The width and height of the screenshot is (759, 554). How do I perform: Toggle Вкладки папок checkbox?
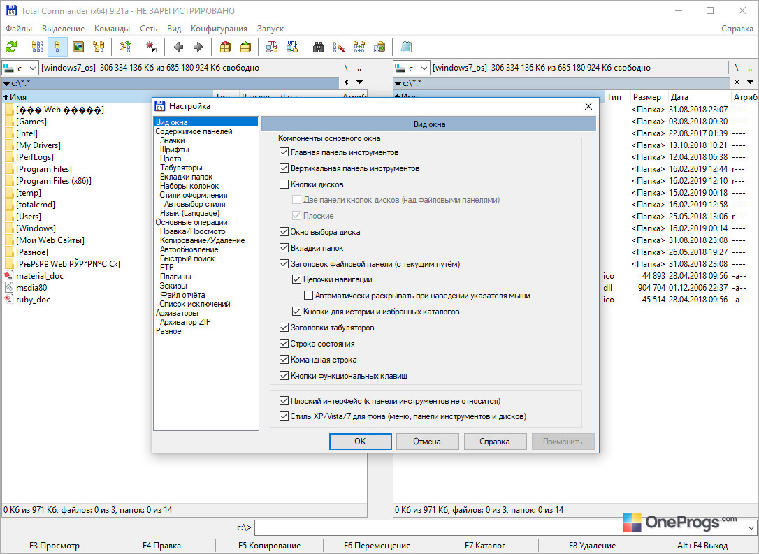[284, 248]
